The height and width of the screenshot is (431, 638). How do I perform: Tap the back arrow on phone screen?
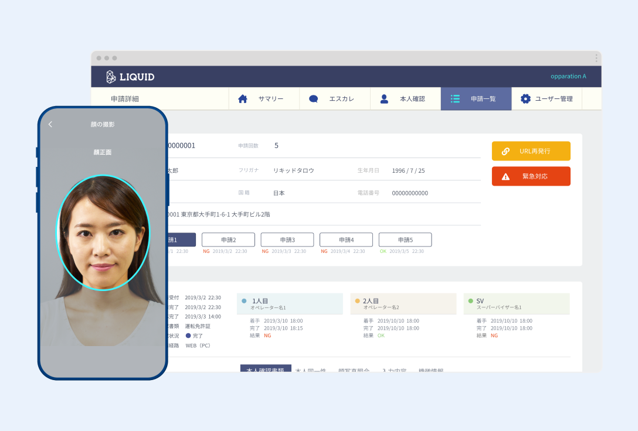[50, 124]
